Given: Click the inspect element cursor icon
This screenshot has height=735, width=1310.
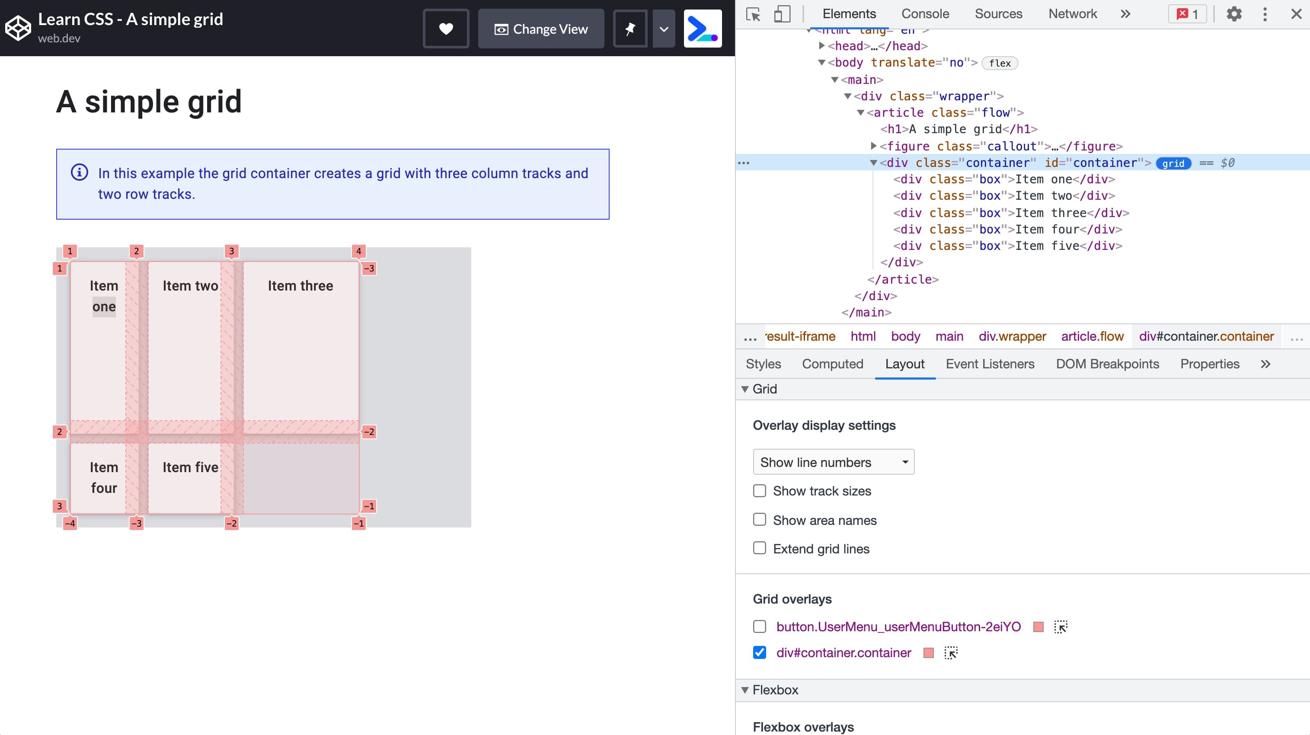Looking at the screenshot, I should pyautogui.click(x=753, y=13).
